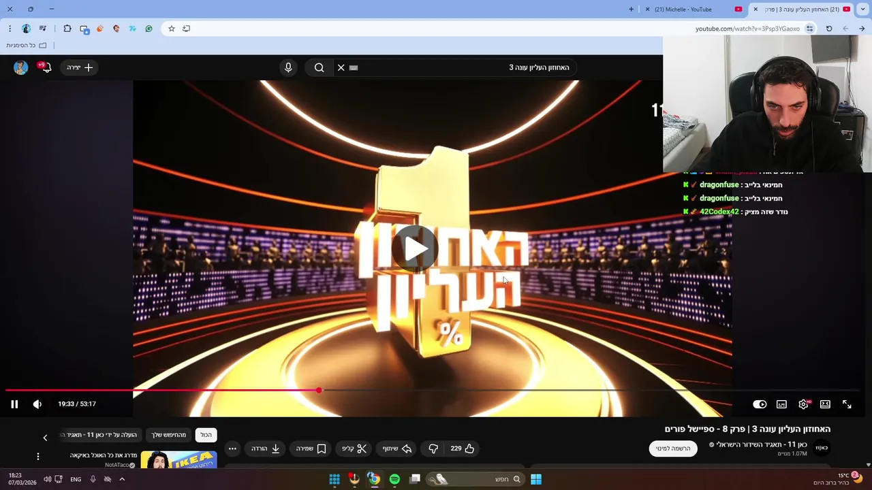Mute the video using the speaker icon
The height and width of the screenshot is (490, 872).
tap(37, 404)
